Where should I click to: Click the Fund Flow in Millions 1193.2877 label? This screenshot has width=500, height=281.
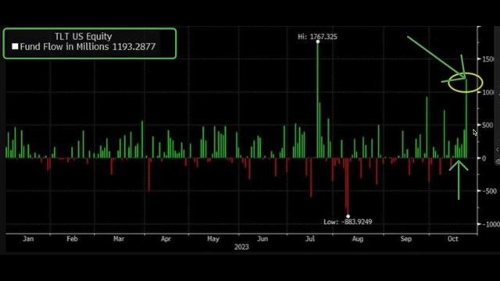87,47
